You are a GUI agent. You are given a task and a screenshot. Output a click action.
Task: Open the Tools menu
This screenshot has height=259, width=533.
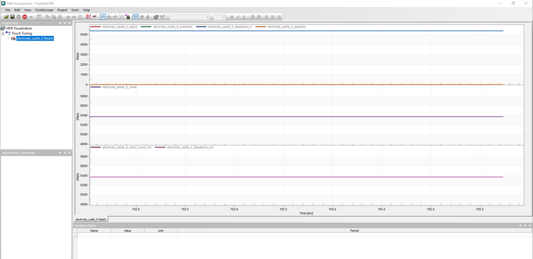pos(75,10)
